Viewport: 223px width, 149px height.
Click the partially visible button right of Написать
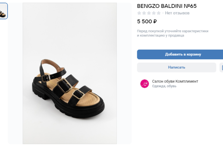click(222, 67)
